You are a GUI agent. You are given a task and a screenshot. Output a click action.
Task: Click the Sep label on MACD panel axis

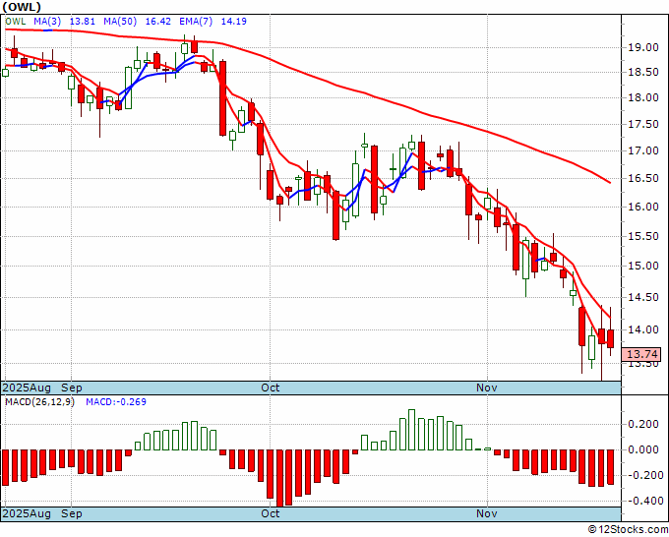pos(71,513)
